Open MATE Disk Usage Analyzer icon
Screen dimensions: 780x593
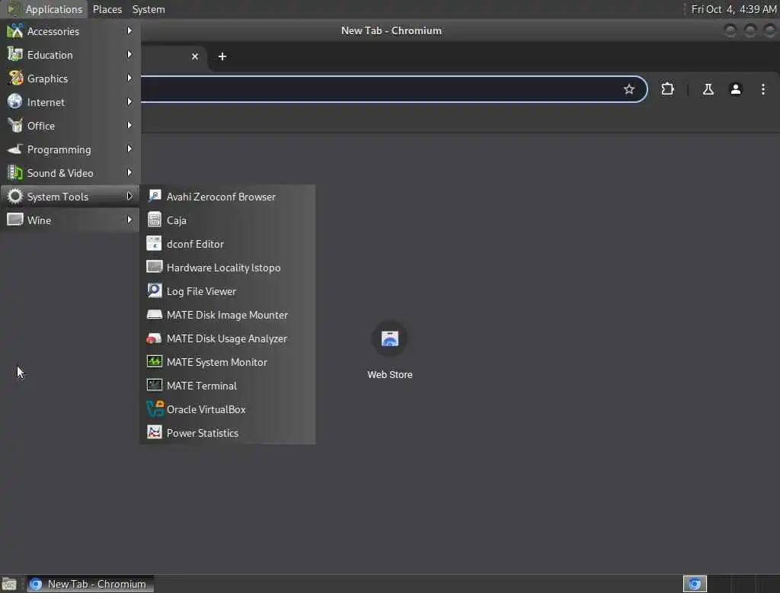pos(154,338)
